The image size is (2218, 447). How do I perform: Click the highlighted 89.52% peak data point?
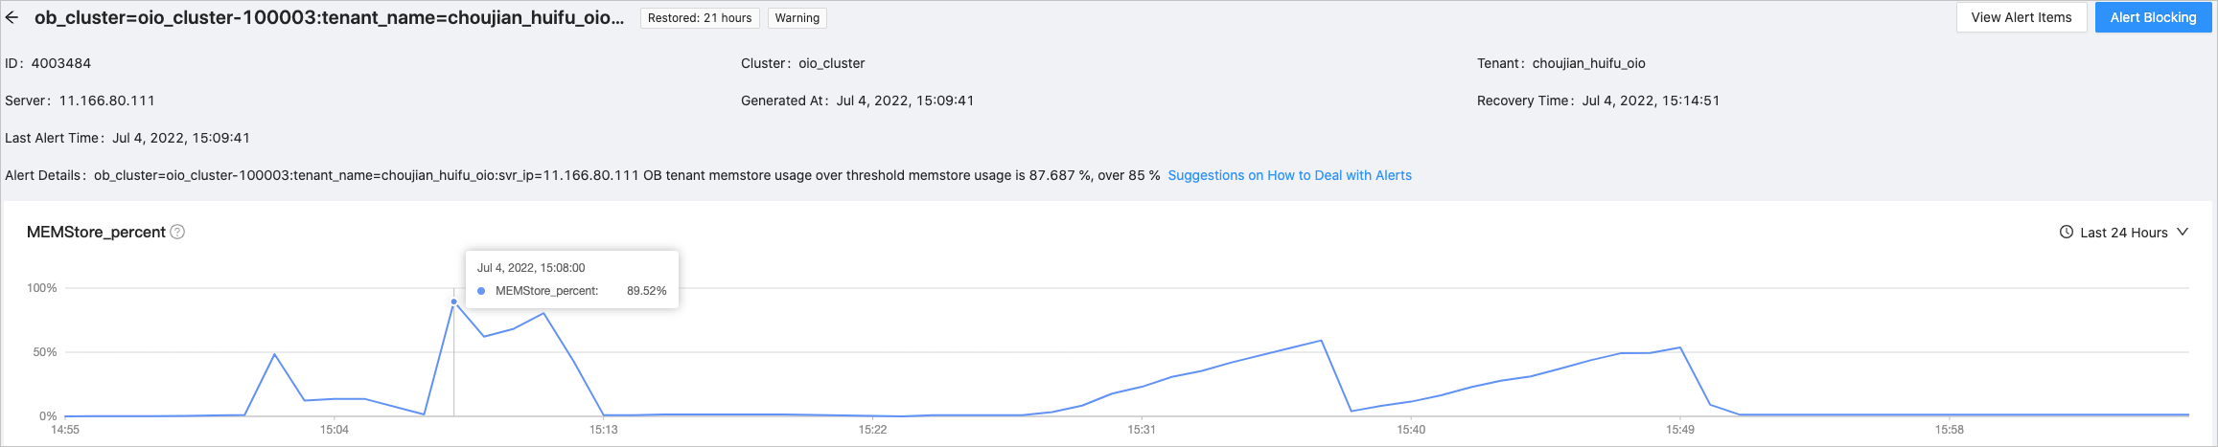pos(454,302)
